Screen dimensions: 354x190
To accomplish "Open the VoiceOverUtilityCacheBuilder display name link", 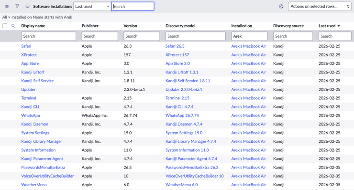I will point(47,176).
